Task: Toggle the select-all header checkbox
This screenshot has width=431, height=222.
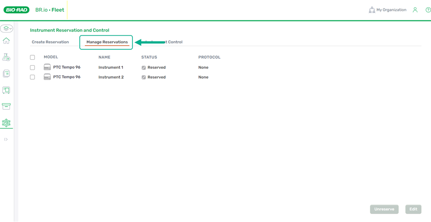Action: pos(32,57)
